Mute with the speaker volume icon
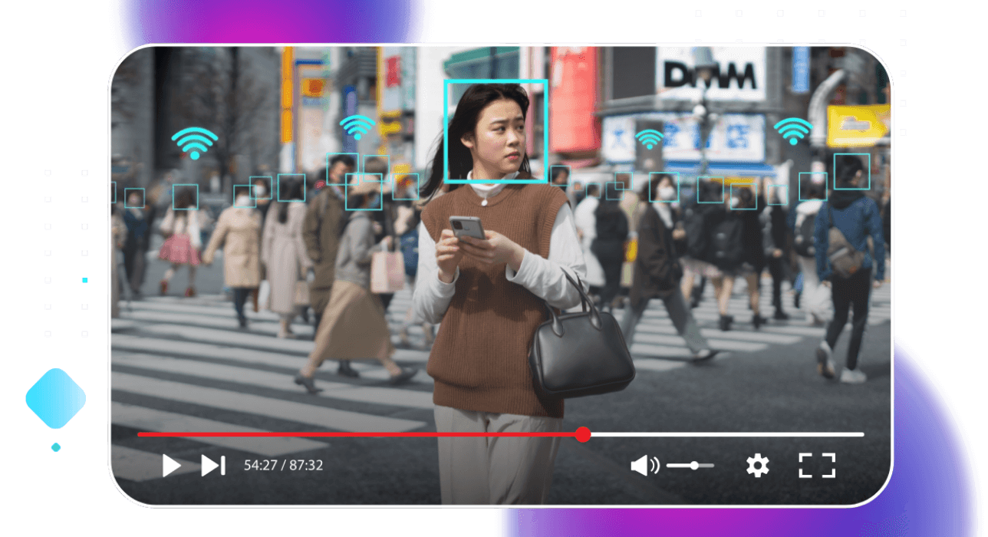The image size is (988, 537). click(x=645, y=465)
